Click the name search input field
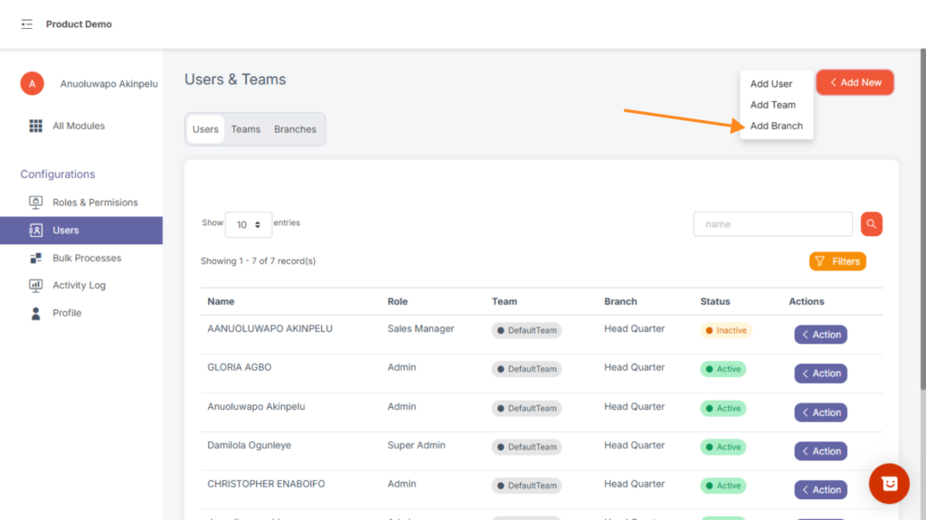The height and width of the screenshot is (520, 926). (772, 224)
